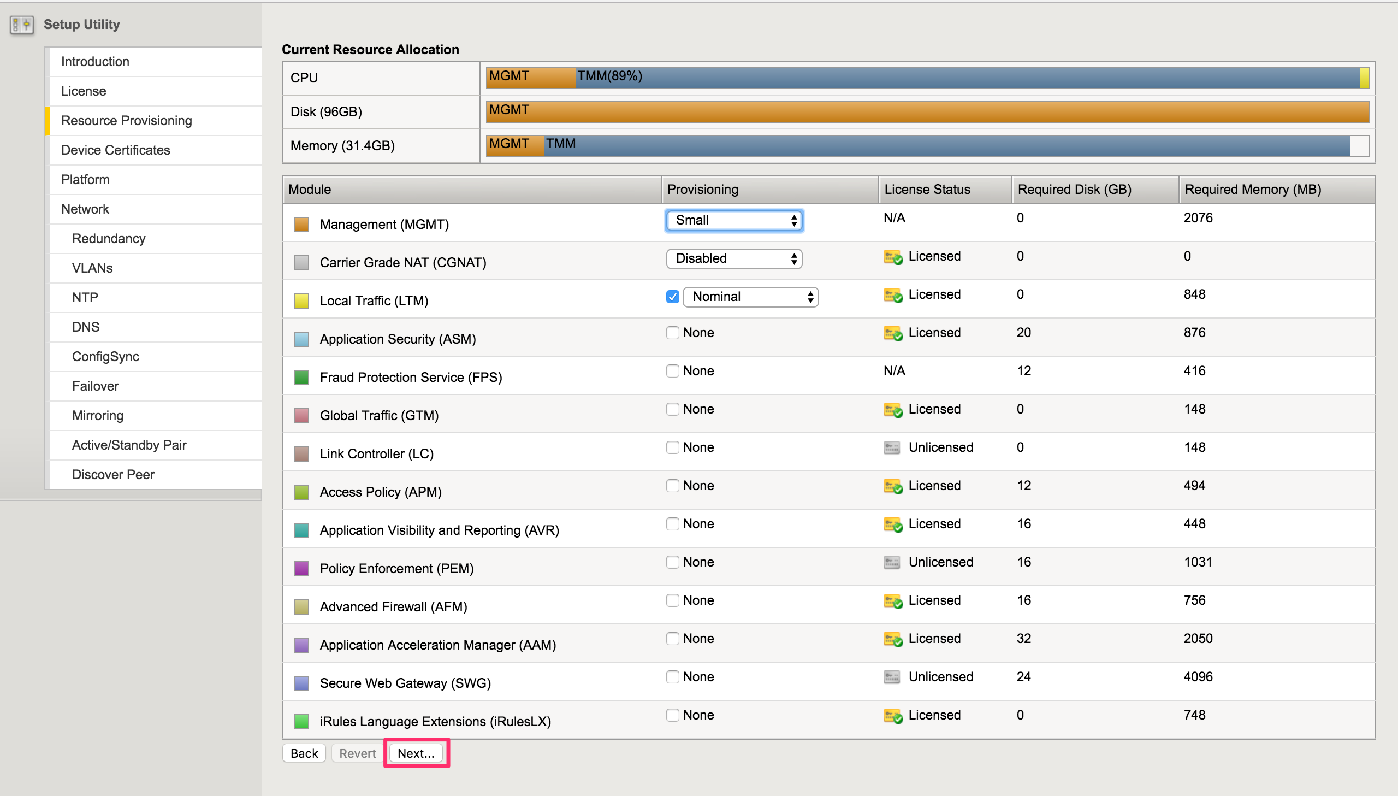The height and width of the screenshot is (796, 1398).
Task: Open Redundancy under Network
Action: click(x=156, y=239)
